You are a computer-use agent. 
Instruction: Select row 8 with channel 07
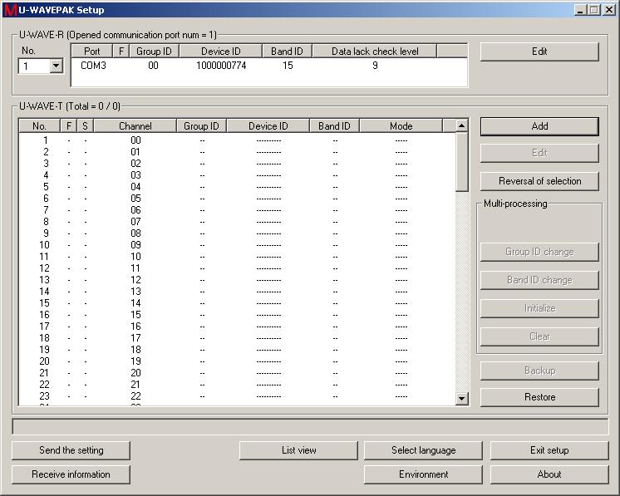(237, 222)
